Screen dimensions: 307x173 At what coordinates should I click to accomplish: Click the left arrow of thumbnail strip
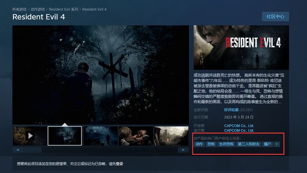tap(18, 150)
